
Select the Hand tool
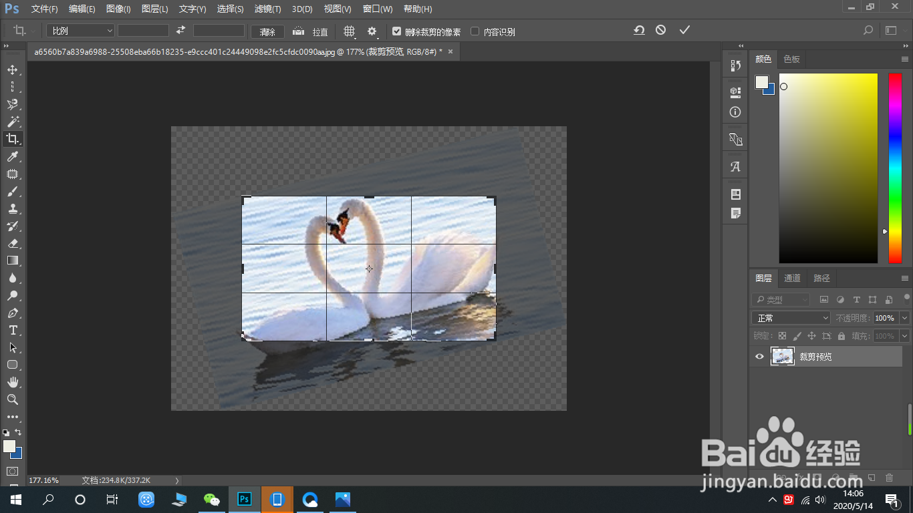pyautogui.click(x=12, y=382)
